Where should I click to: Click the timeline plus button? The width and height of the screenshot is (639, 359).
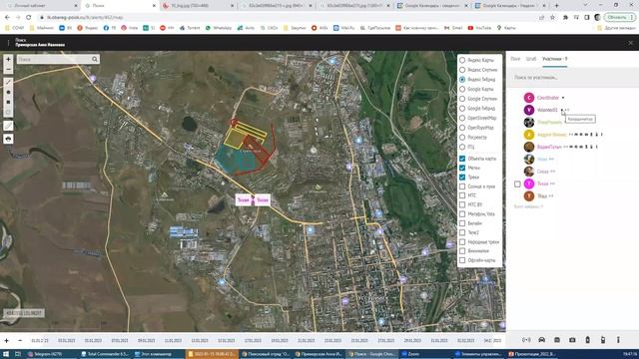pos(7,340)
